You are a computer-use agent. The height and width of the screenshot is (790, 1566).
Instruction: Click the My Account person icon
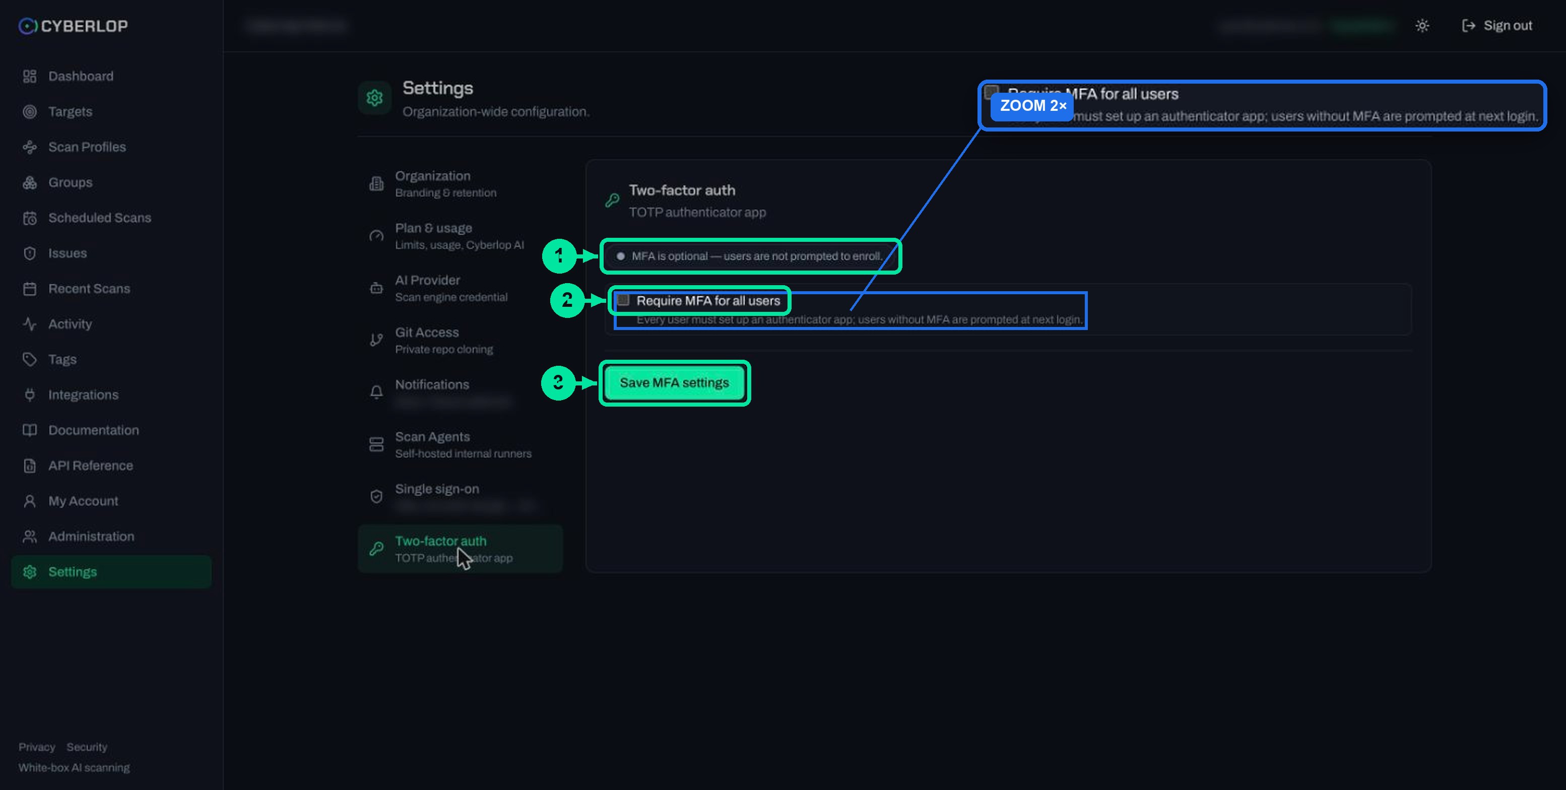tap(29, 501)
